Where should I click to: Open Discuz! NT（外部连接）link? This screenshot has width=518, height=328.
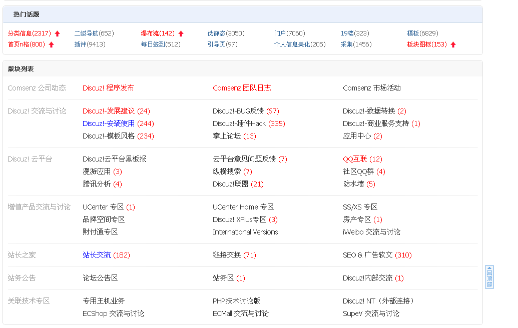point(378,301)
